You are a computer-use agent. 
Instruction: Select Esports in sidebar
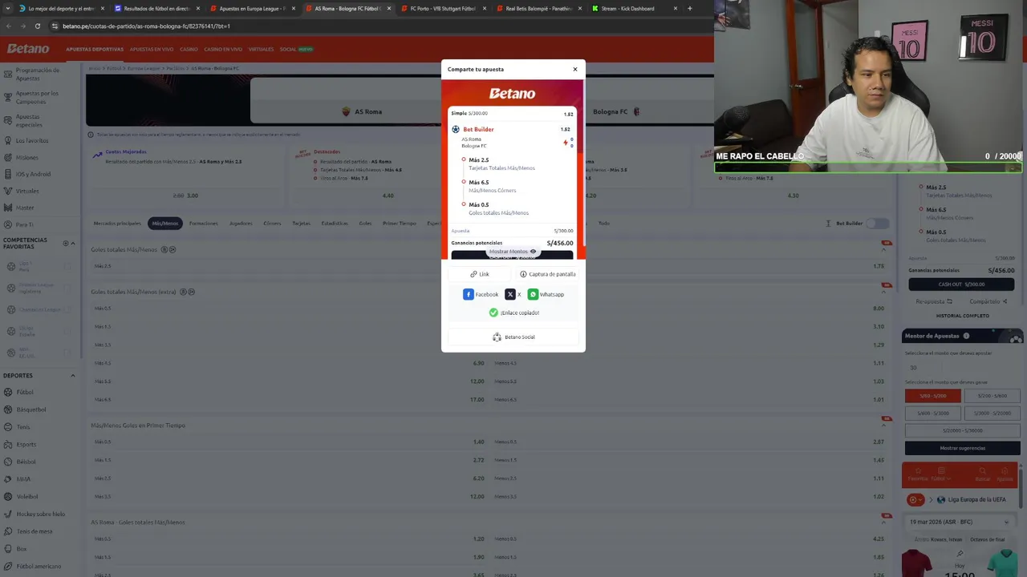tap(26, 444)
